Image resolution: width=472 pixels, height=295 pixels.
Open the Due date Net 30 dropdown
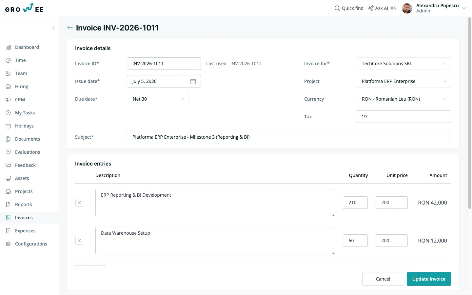coord(158,99)
